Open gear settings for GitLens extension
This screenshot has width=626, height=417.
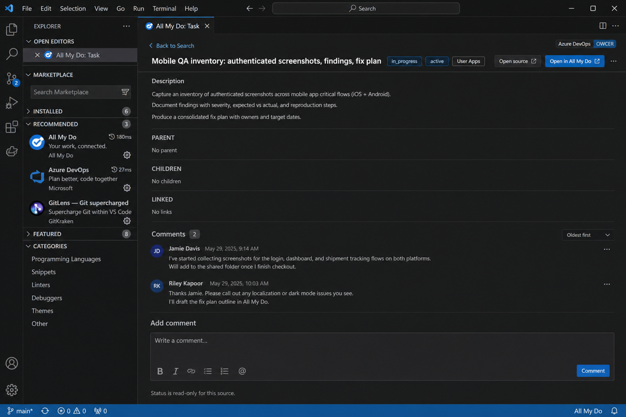127,221
